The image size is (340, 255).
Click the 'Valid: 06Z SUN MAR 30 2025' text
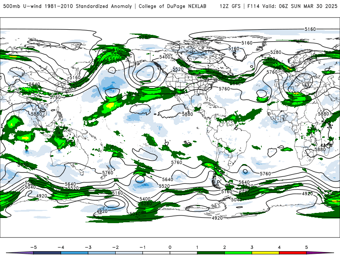pos(300,6)
